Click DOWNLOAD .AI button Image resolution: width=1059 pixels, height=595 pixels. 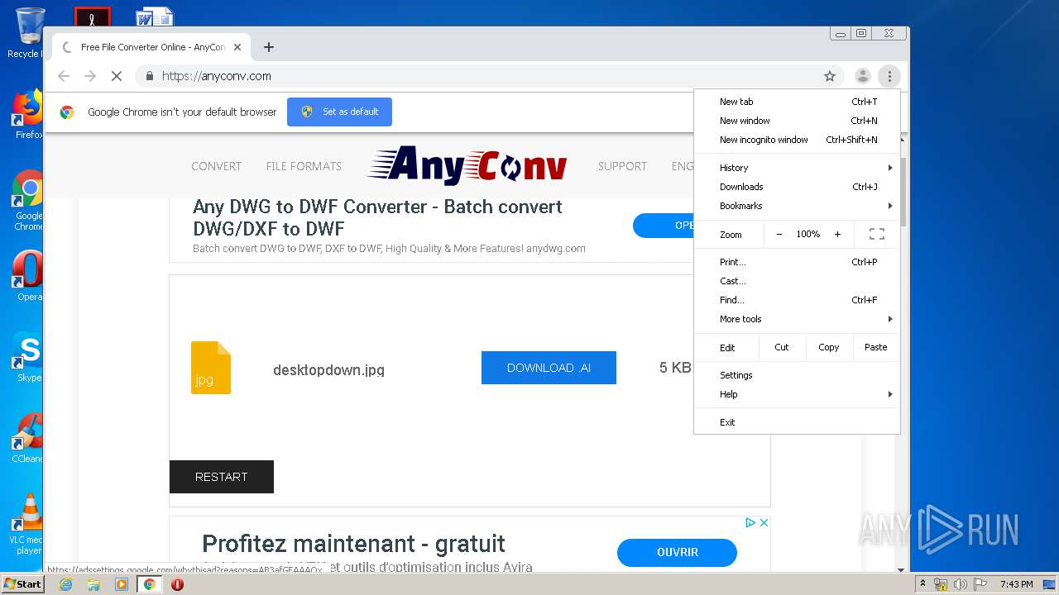pyautogui.click(x=549, y=368)
